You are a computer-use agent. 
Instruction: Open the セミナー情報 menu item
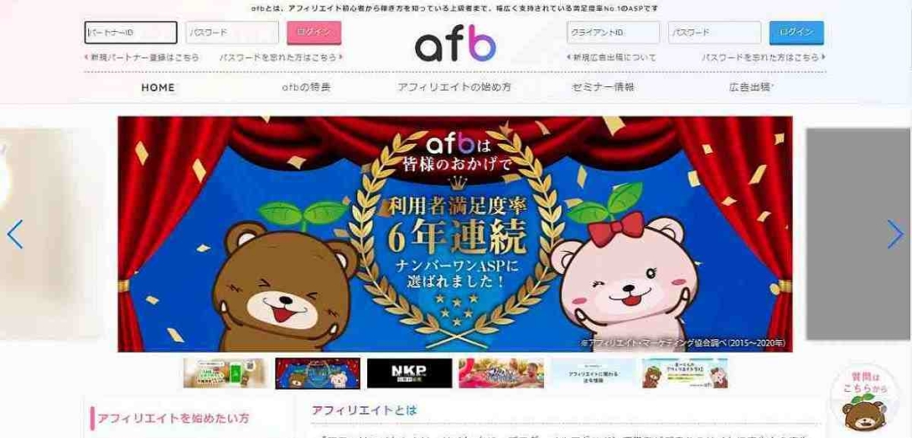(603, 88)
